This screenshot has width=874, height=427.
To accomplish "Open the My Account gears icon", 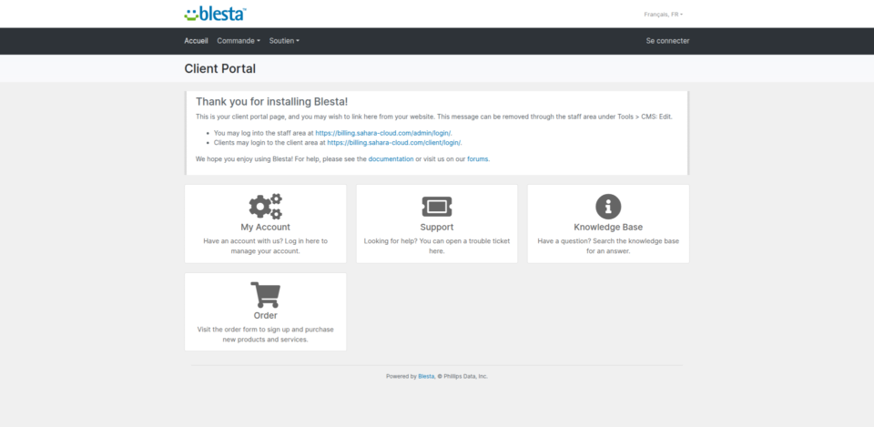I will [265, 207].
